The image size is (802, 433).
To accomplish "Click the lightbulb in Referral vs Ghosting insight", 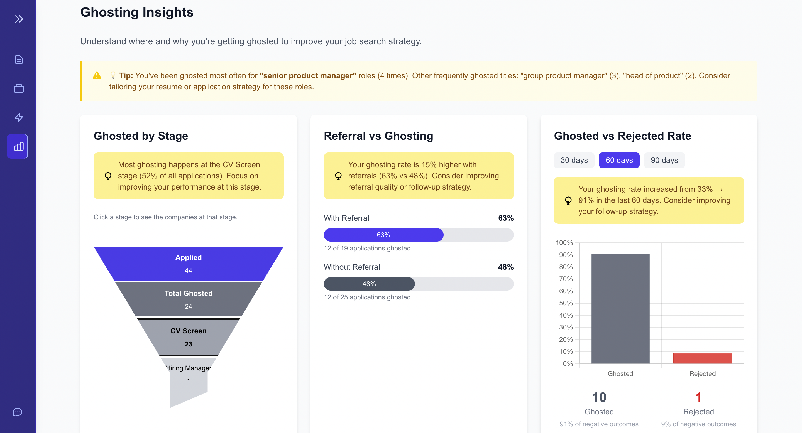I will (338, 176).
